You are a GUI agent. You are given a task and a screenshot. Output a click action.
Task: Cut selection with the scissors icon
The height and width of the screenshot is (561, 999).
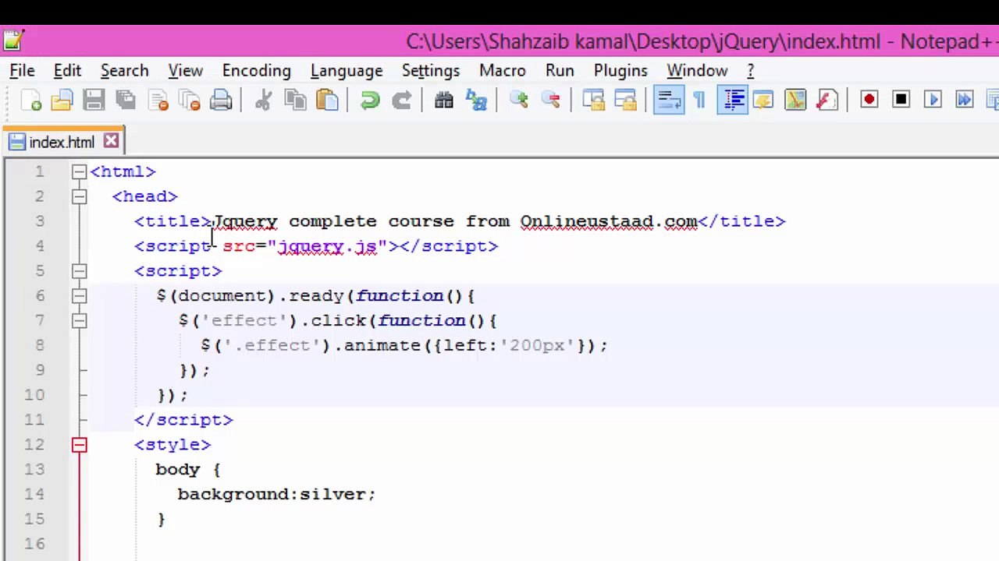[x=263, y=100]
